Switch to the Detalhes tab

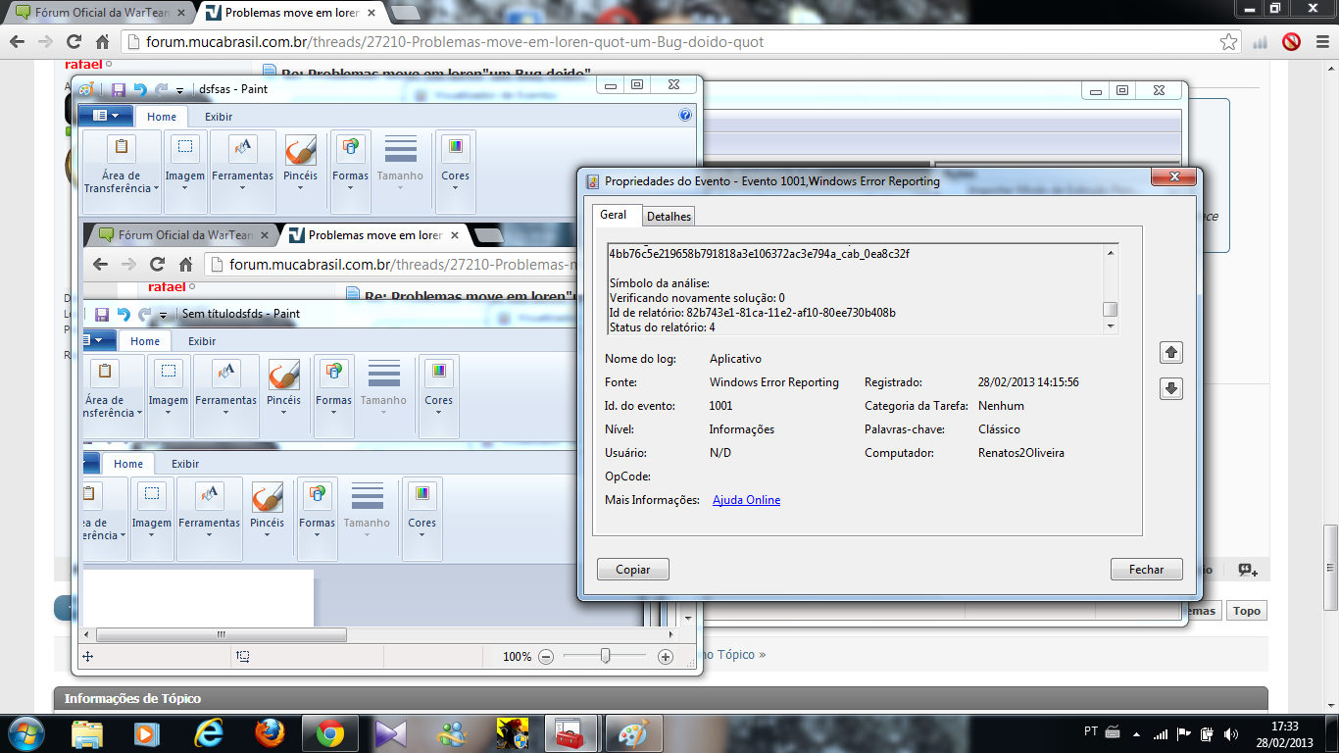(669, 217)
